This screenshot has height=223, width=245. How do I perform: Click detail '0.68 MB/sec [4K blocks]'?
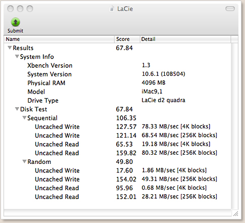coord(174,188)
